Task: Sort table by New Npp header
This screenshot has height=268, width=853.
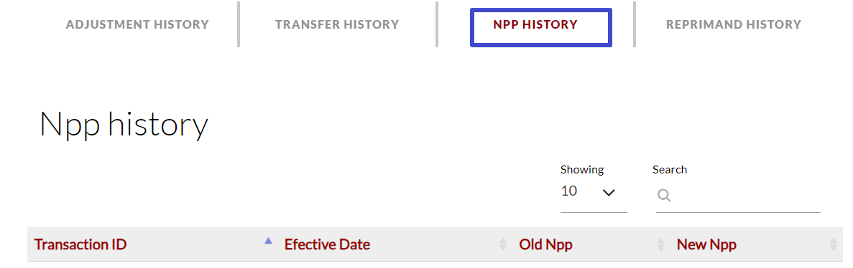Action: point(706,244)
